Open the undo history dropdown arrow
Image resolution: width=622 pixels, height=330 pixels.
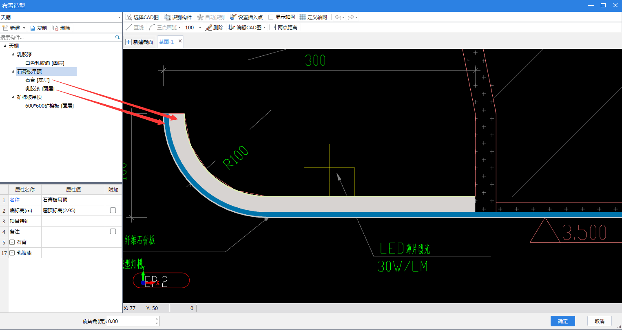(x=343, y=18)
